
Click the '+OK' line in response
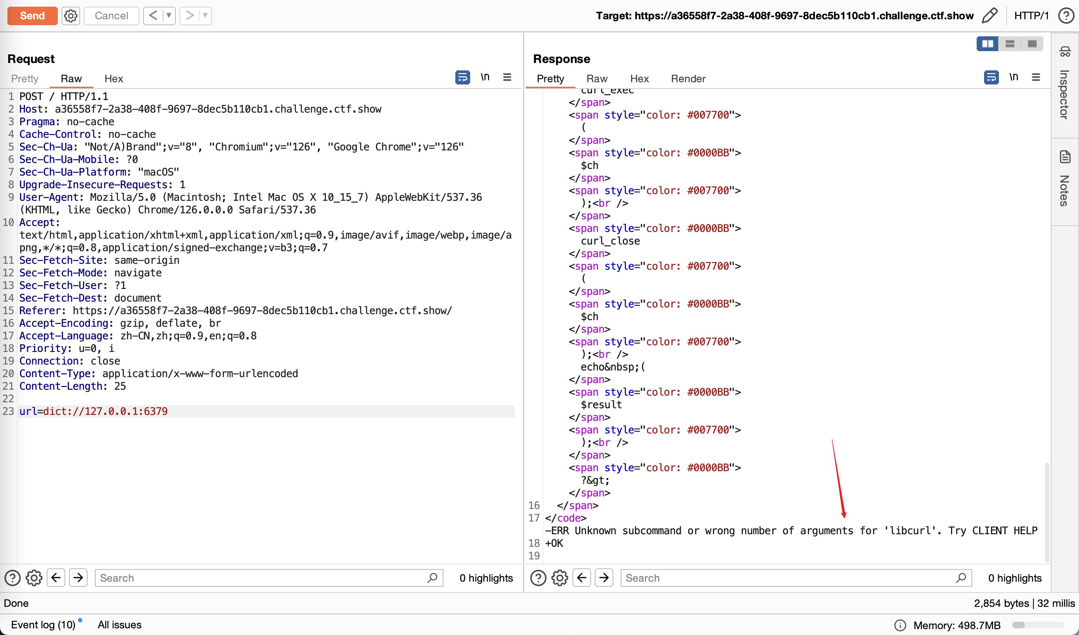coord(554,543)
